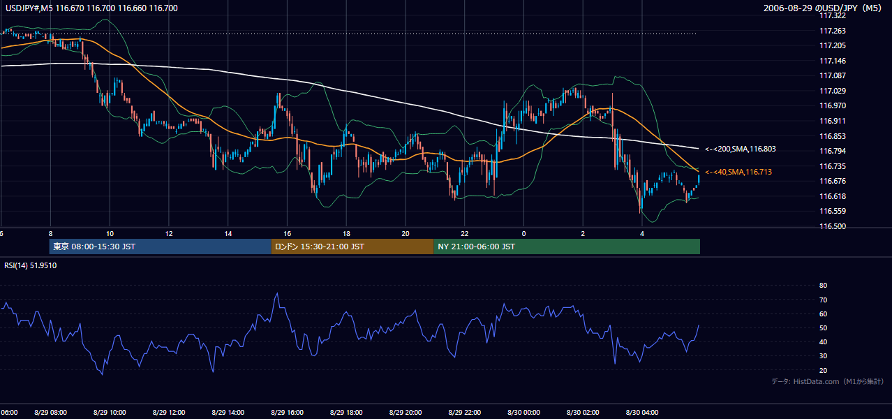Click the 8/29 18:00 time label
The width and height of the screenshot is (892, 419).
tap(346, 413)
